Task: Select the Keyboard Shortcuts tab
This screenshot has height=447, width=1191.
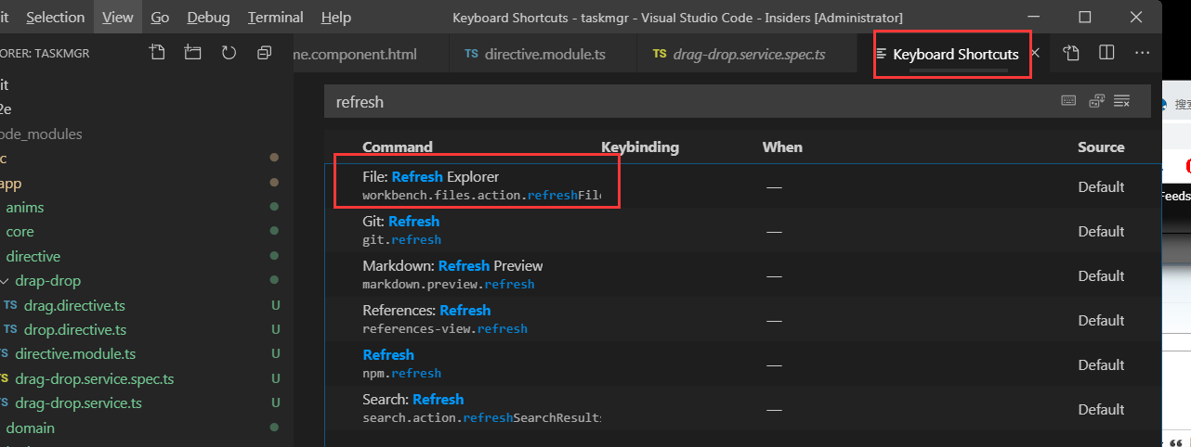Action: (x=955, y=55)
